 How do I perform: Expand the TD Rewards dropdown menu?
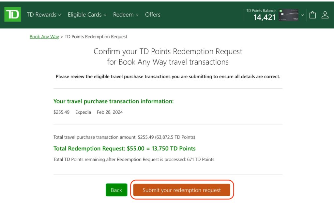[x=44, y=15]
